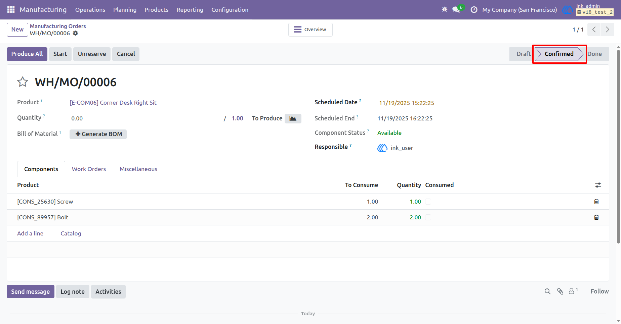Search messages with the magnifier icon
621x324 pixels.
coord(547,291)
